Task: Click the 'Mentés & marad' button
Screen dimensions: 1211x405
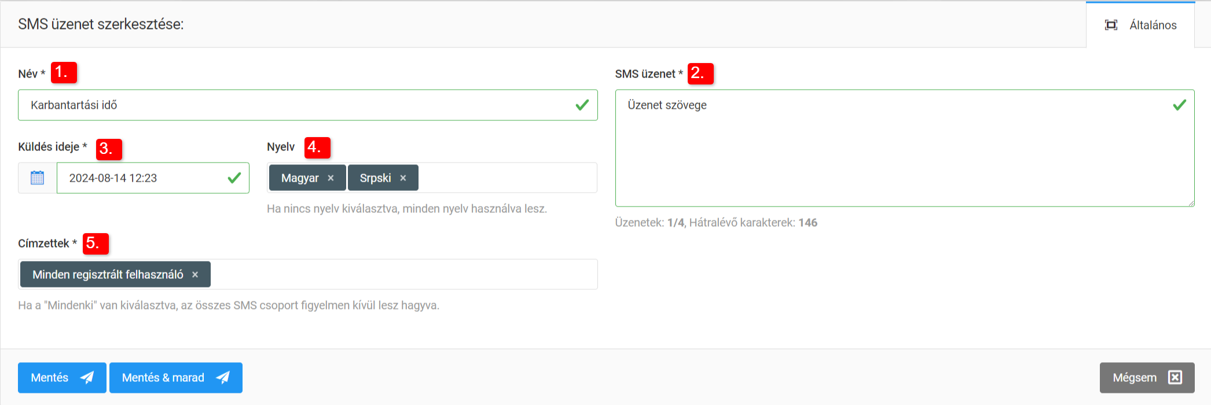Action: tap(175, 378)
